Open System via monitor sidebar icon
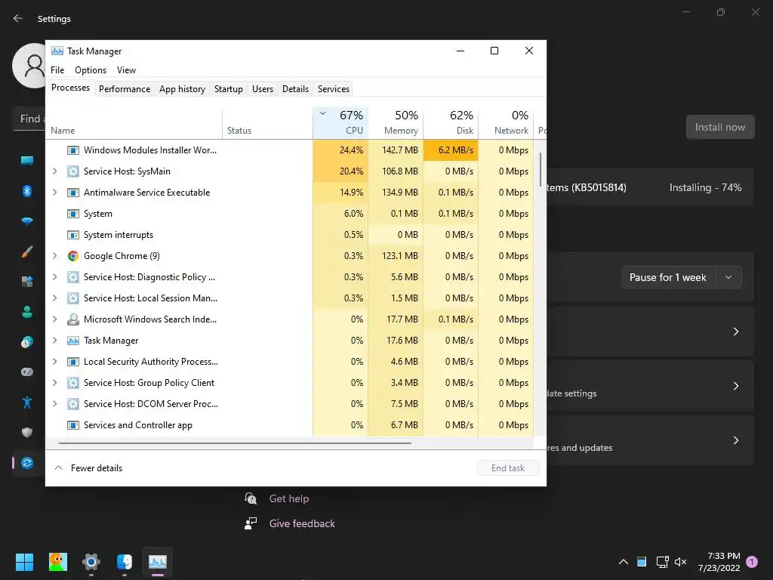The width and height of the screenshot is (773, 580). (x=27, y=161)
